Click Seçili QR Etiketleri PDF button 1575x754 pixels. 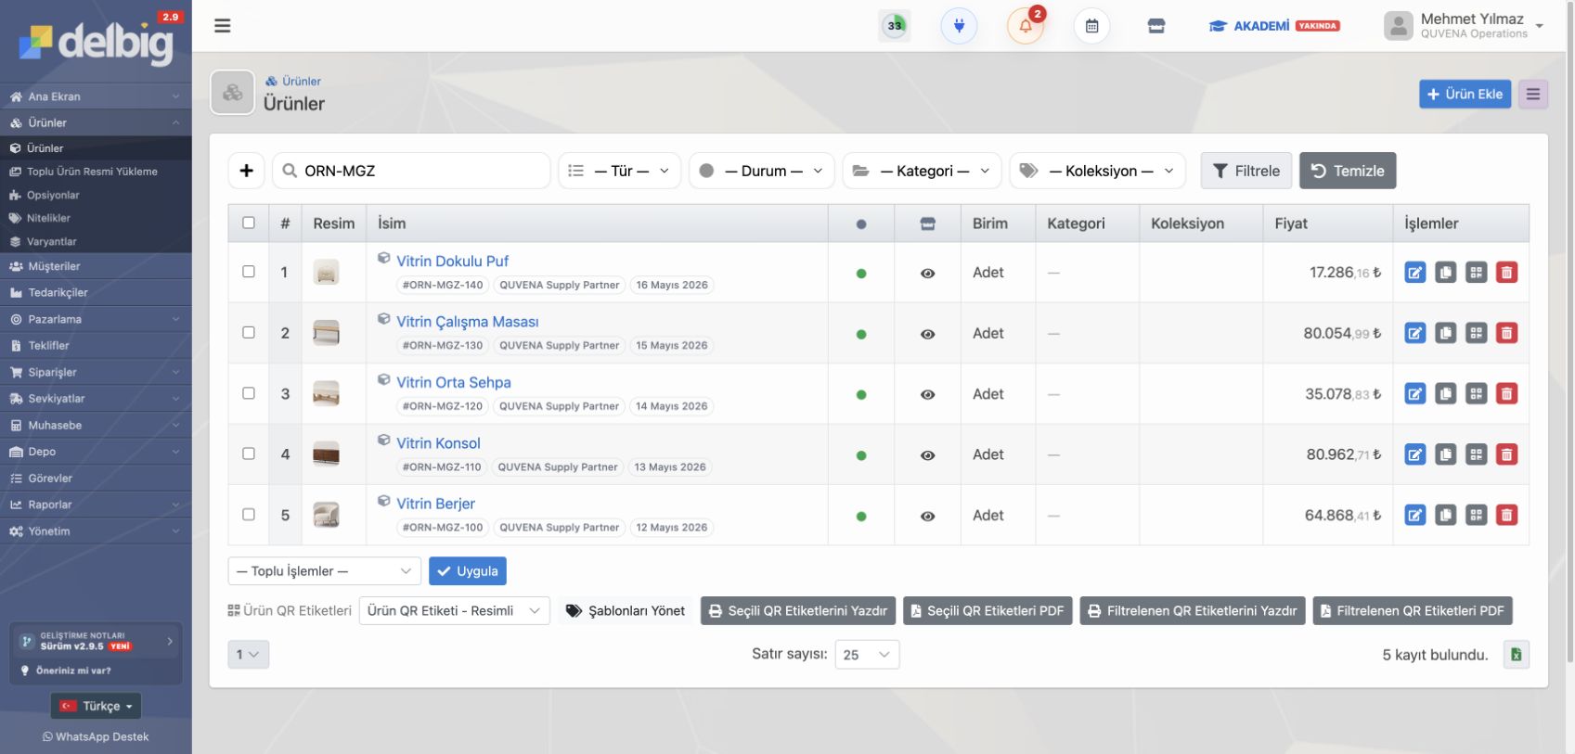click(988, 611)
